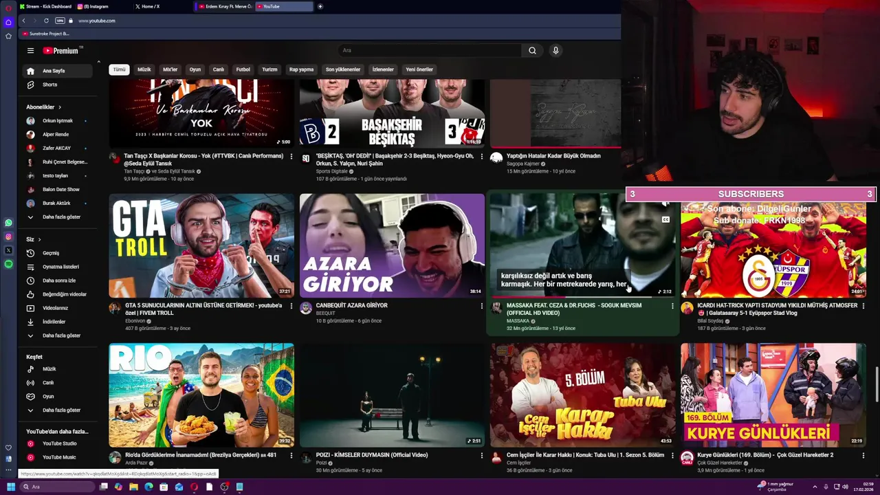880x495 pixels.
Task: Open more options for GTA 5 video
Action: tap(291, 306)
